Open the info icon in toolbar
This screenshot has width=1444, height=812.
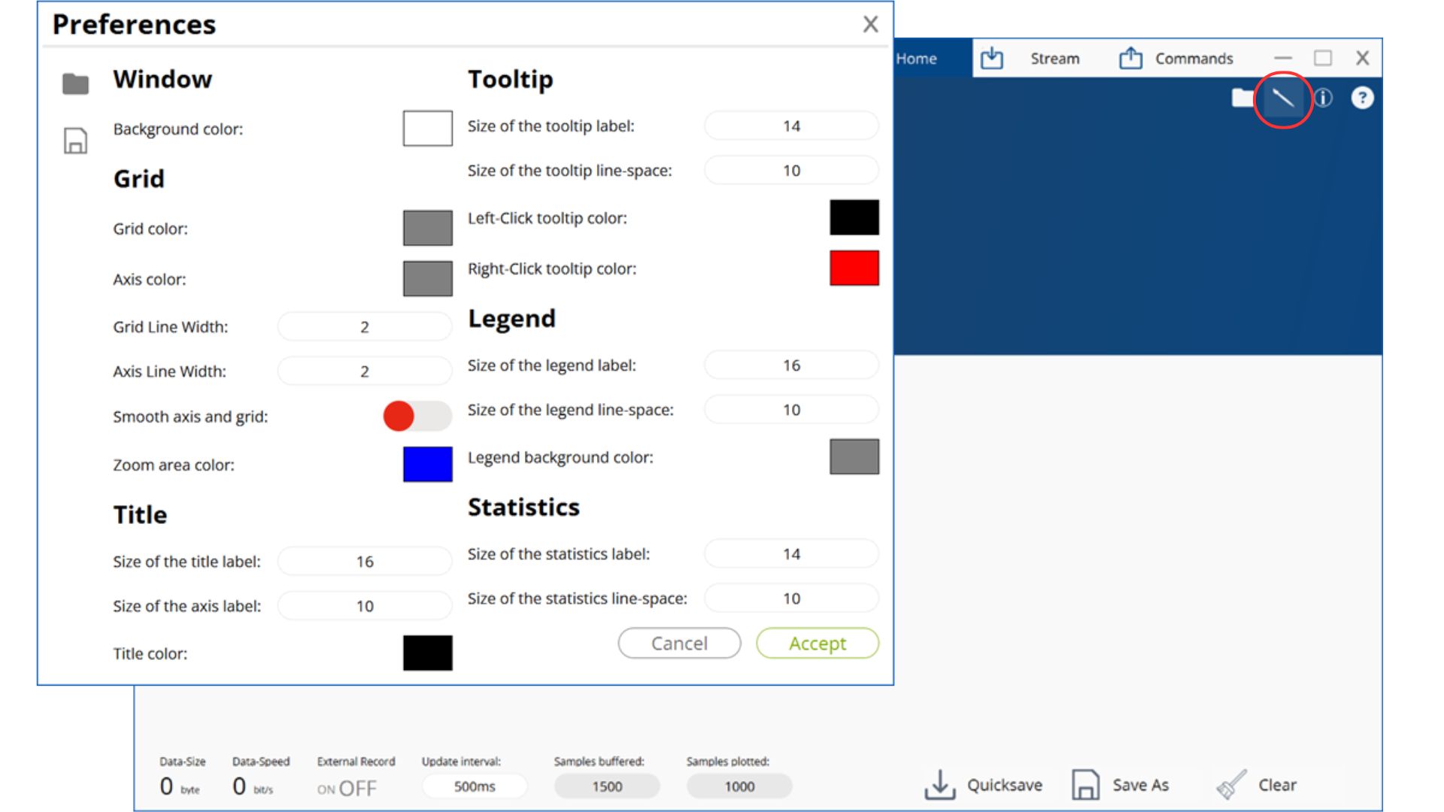click(x=1323, y=98)
